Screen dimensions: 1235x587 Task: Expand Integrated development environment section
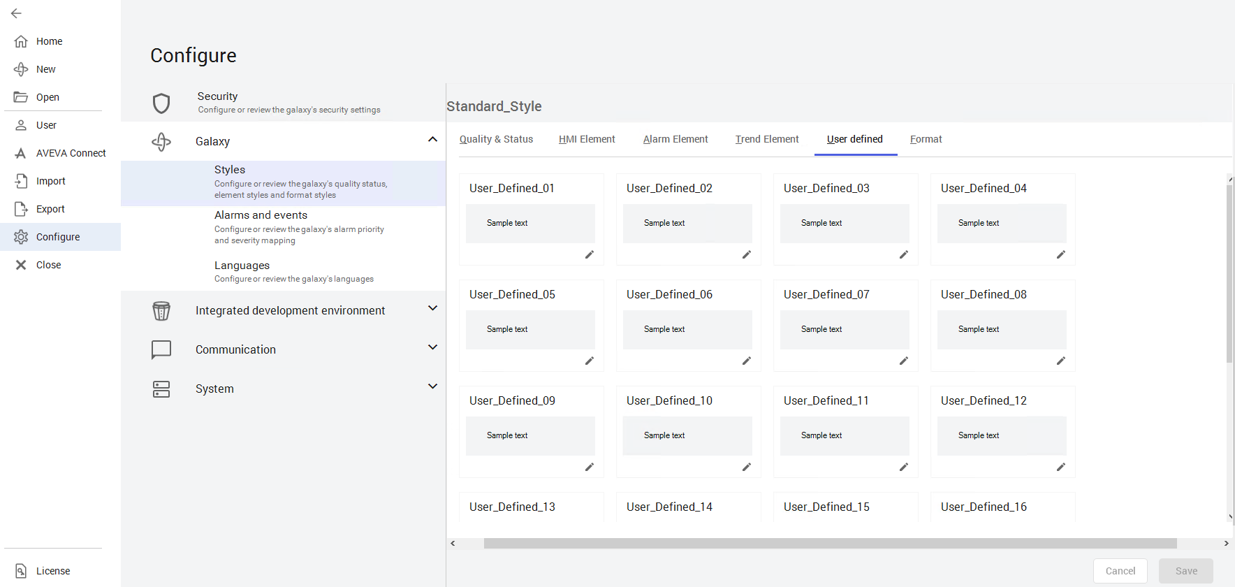(432, 309)
